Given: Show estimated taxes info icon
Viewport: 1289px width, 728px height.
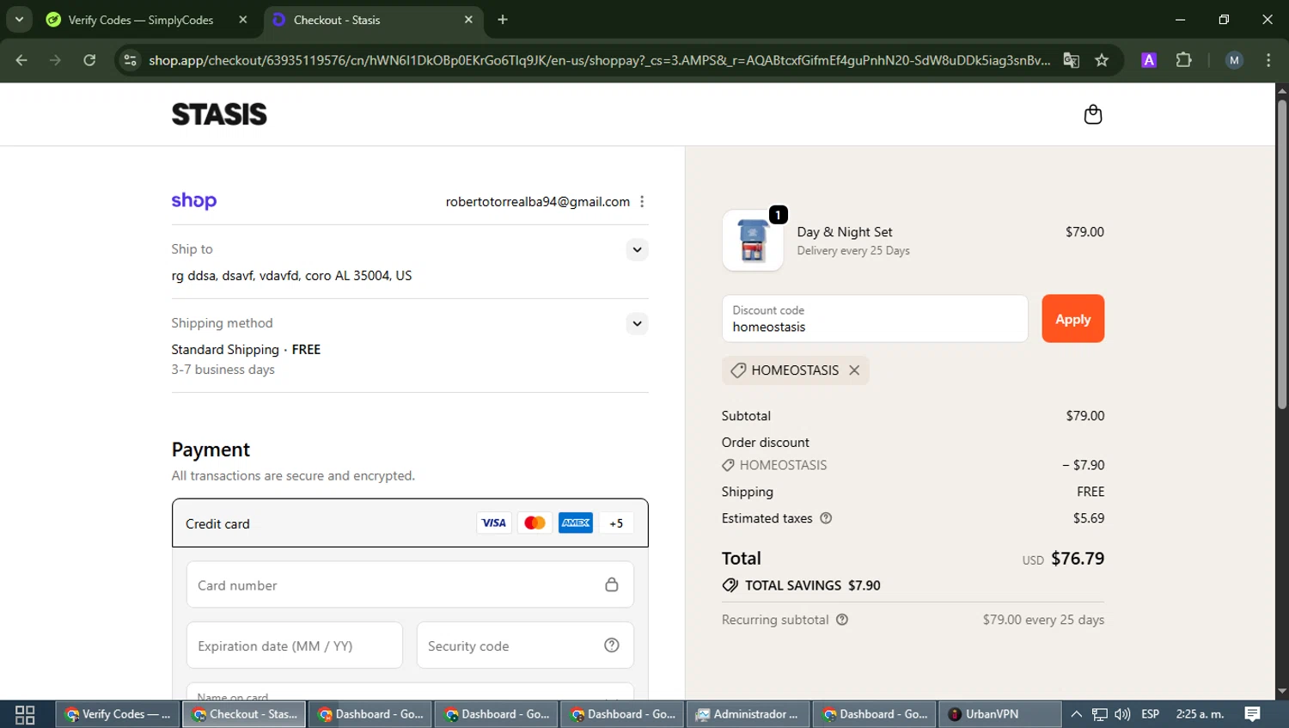Looking at the screenshot, I should 826,518.
